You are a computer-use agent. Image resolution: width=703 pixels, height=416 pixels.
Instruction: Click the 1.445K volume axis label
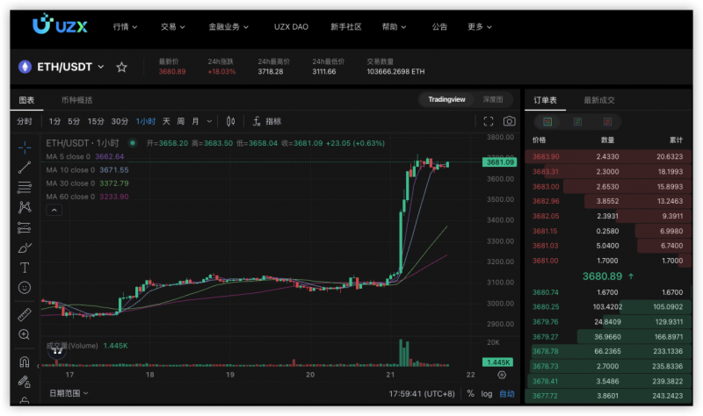click(497, 362)
